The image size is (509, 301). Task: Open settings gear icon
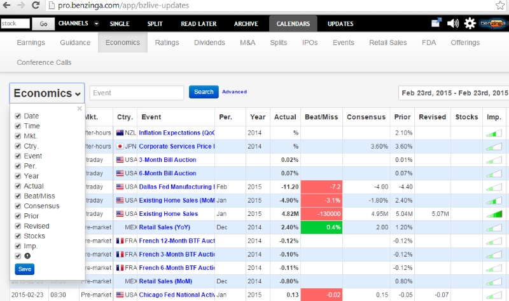470,23
